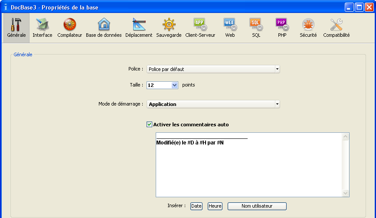This screenshot has width=376, height=218.
Task: Open the Sauvegarde gear icon
Action: point(169,28)
